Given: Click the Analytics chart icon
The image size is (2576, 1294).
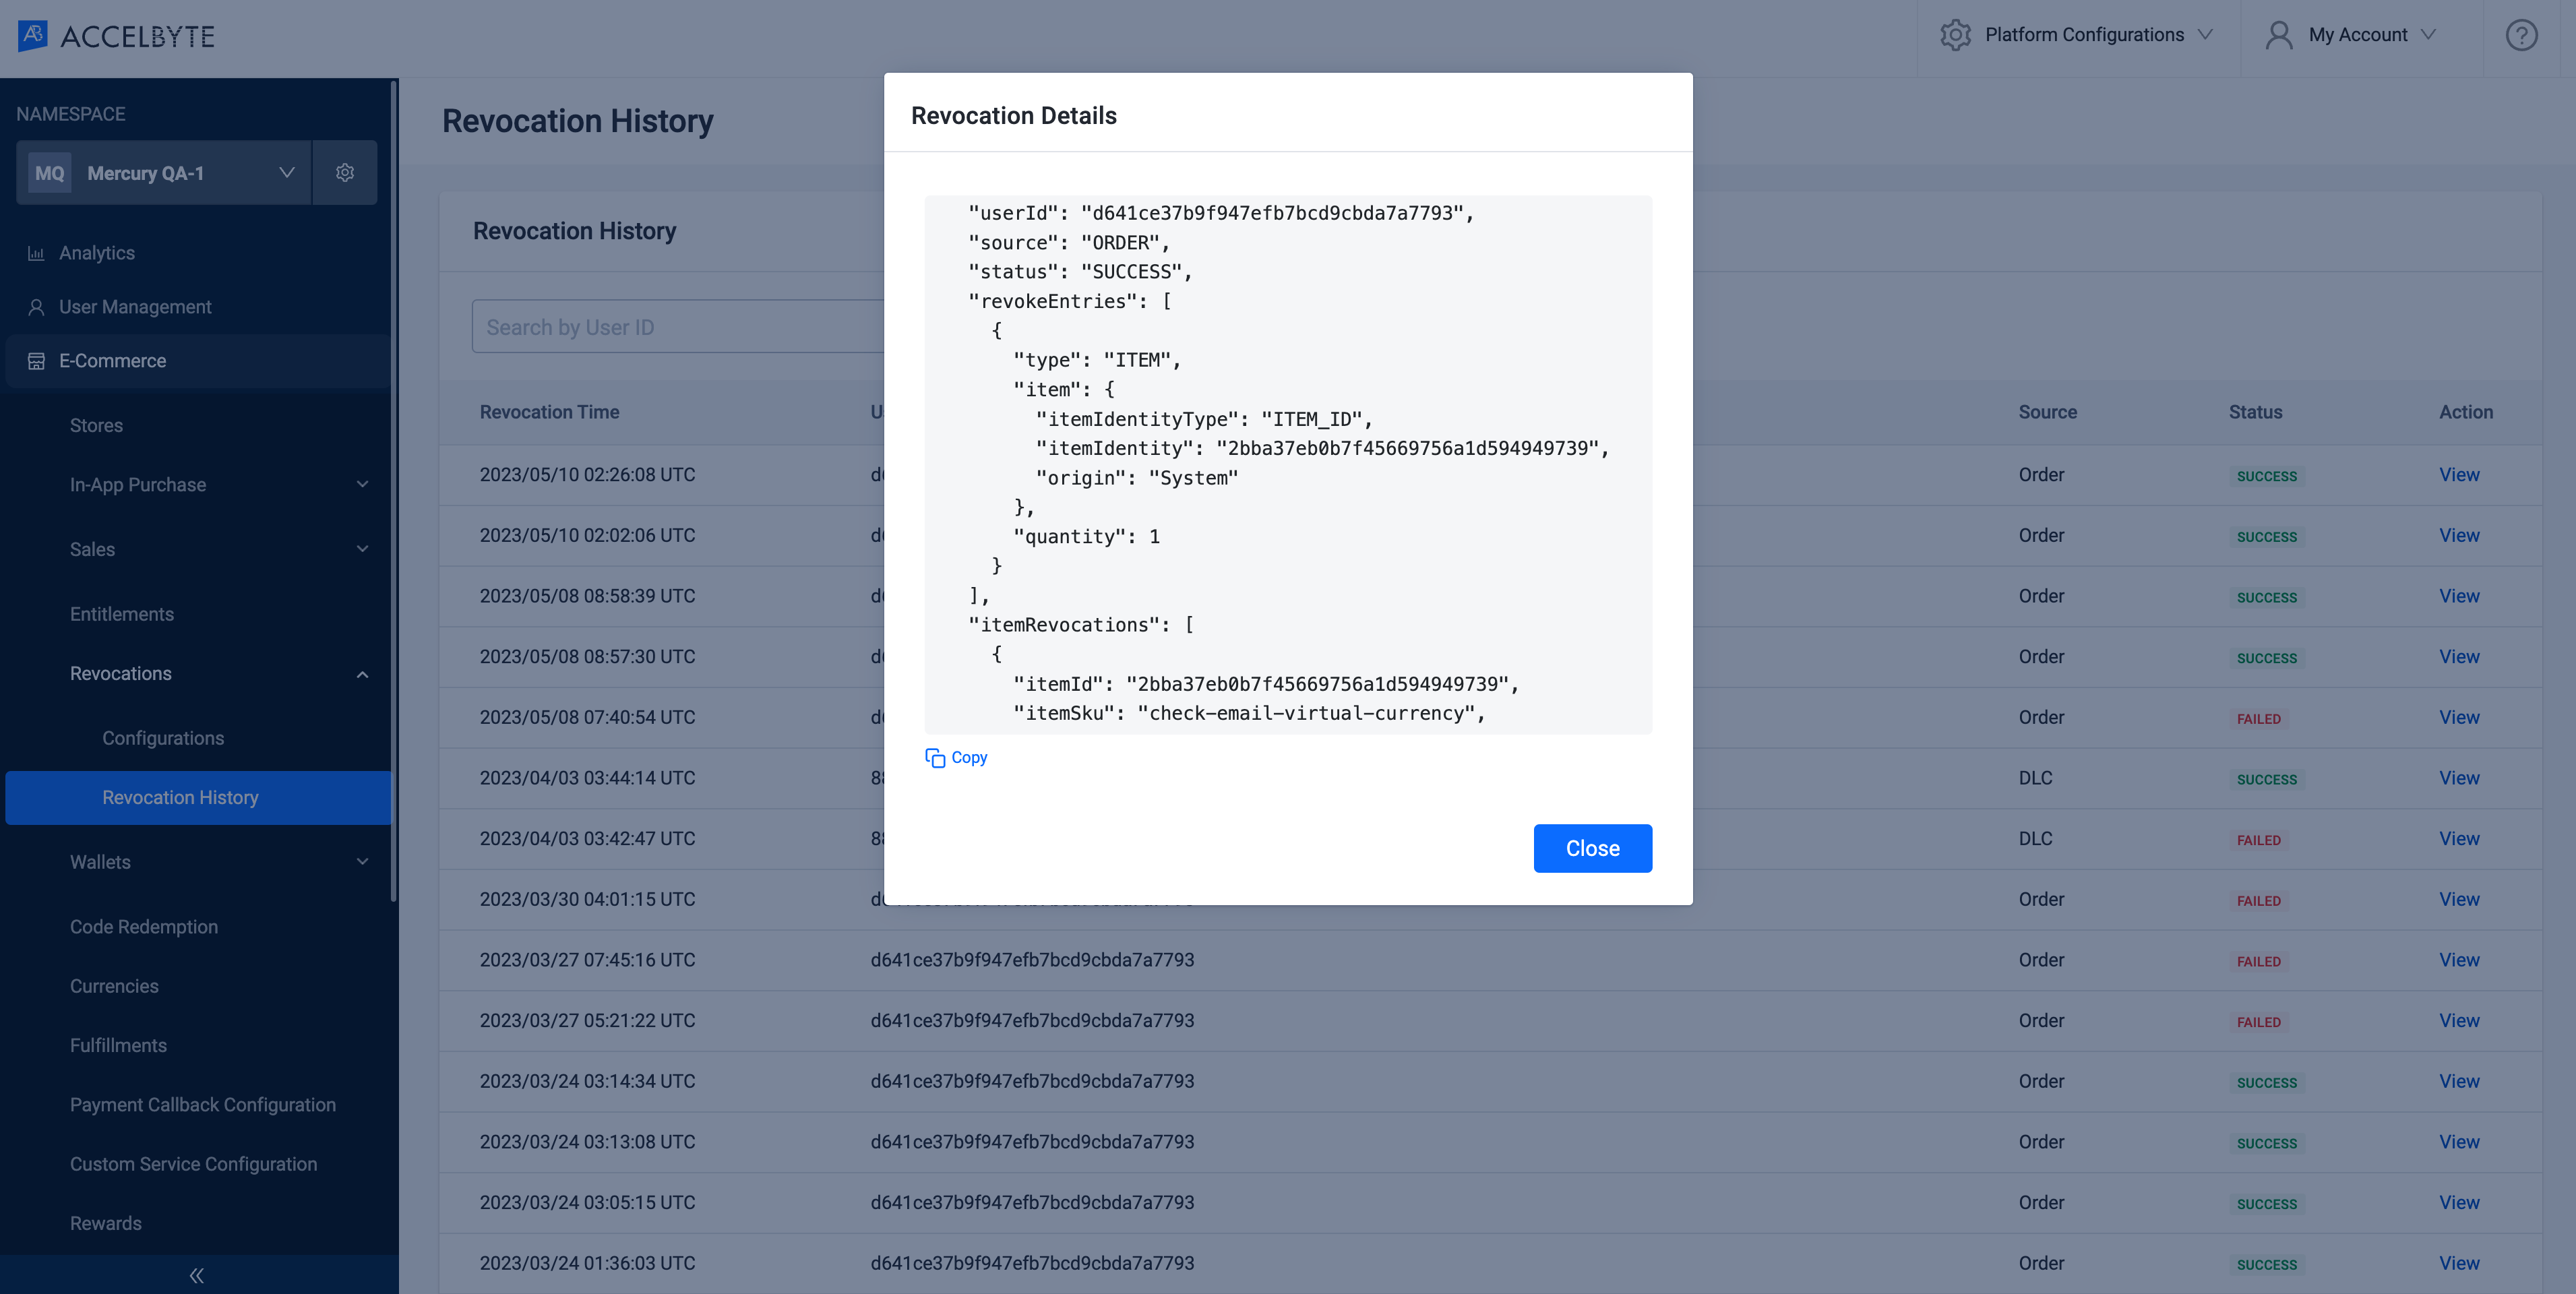Looking at the screenshot, I should [x=36, y=253].
